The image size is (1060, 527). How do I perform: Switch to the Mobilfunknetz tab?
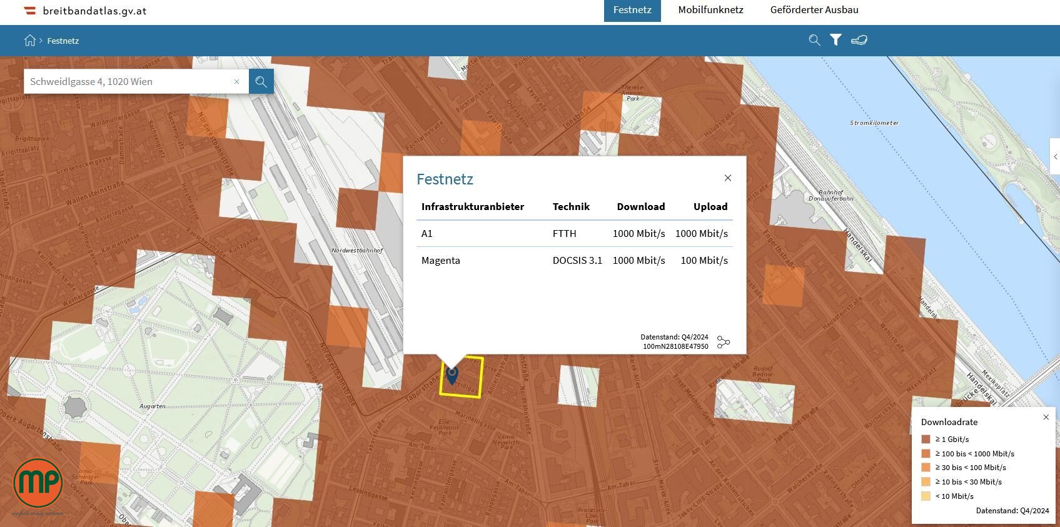[x=710, y=10]
